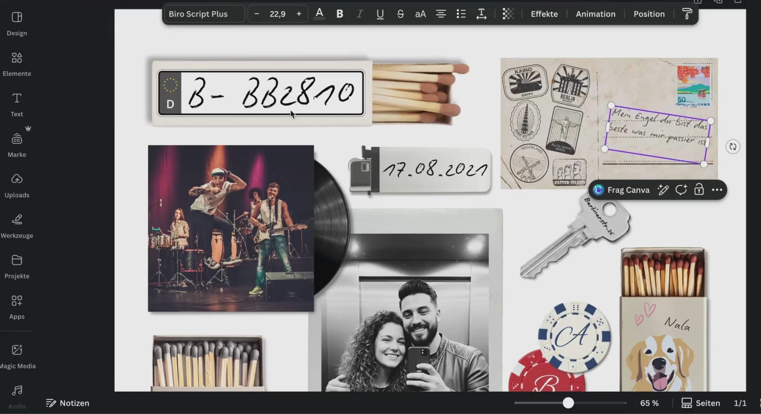Click the copy style paint roller icon
Image resolution: width=761 pixels, height=414 pixels.
click(687, 14)
